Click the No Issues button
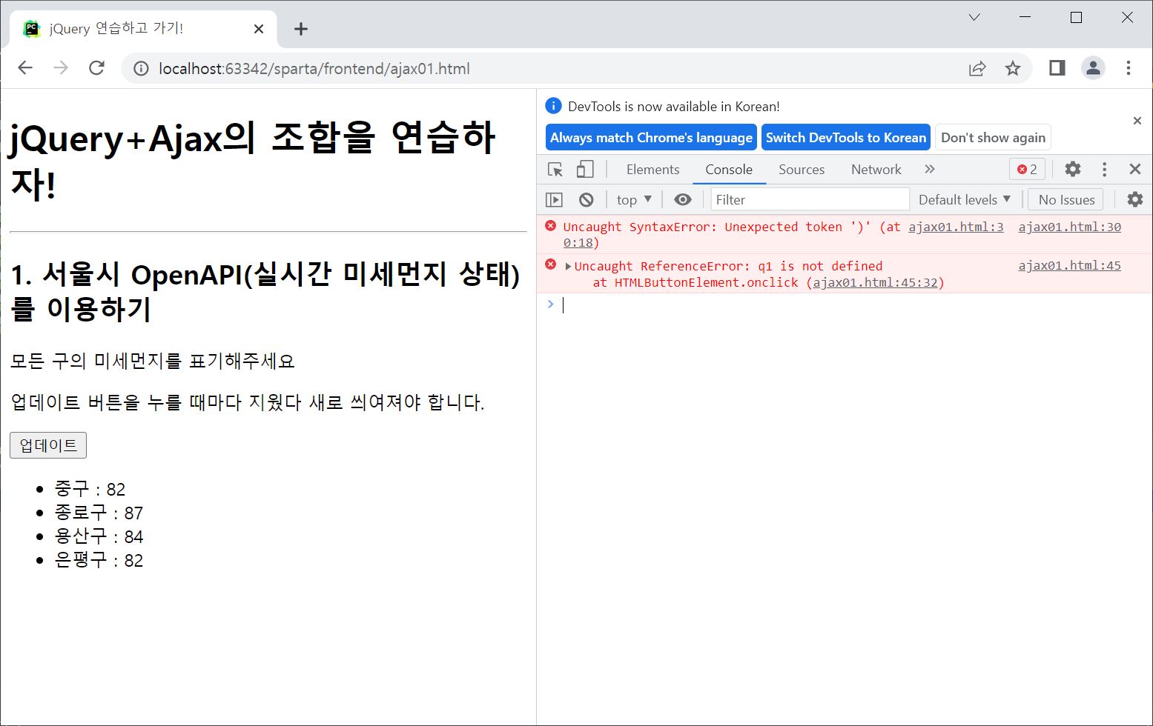 [1066, 200]
